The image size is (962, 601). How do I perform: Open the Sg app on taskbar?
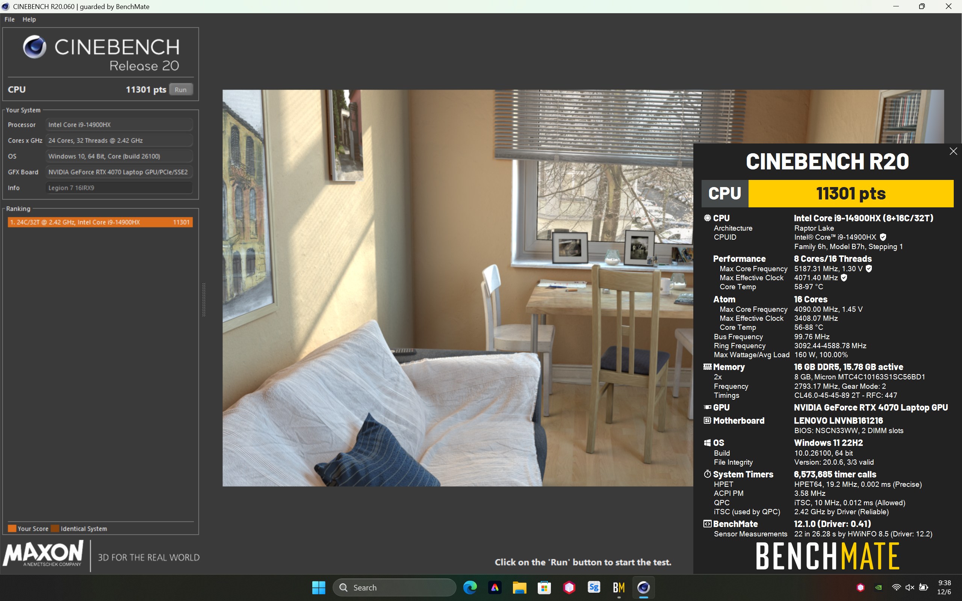point(594,587)
